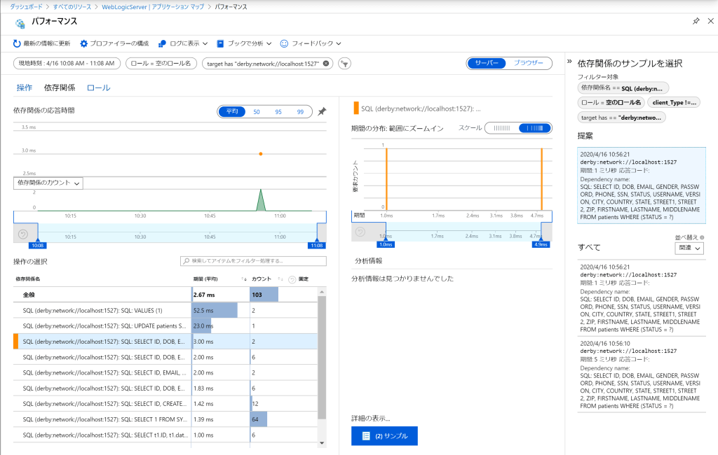
Task: Click the add-filter funnel icon
Action: (344, 64)
